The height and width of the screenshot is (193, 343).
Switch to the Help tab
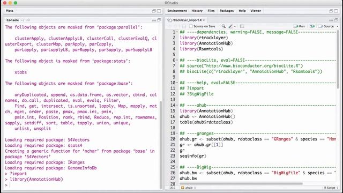click(x=242, y=11)
